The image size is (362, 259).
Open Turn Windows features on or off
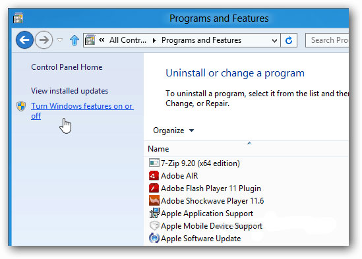[x=82, y=111]
